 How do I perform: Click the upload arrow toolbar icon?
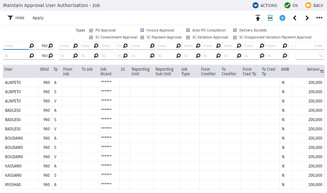(258, 18)
